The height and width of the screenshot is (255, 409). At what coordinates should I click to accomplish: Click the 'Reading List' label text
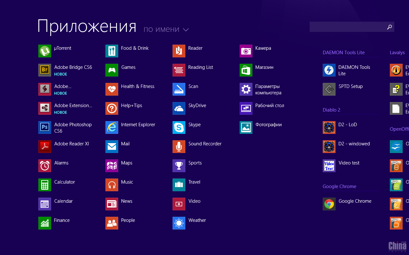pos(201,67)
